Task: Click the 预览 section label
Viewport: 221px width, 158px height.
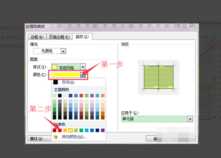Action: (x=125, y=45)
